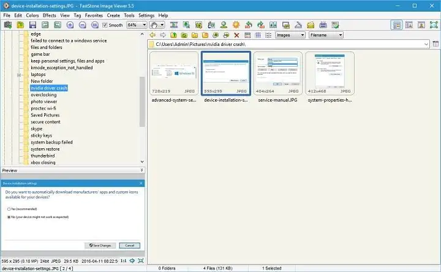The image size is (441, 272).
Task: Switch to details view mode icon
Action: [x=258, y=35]
